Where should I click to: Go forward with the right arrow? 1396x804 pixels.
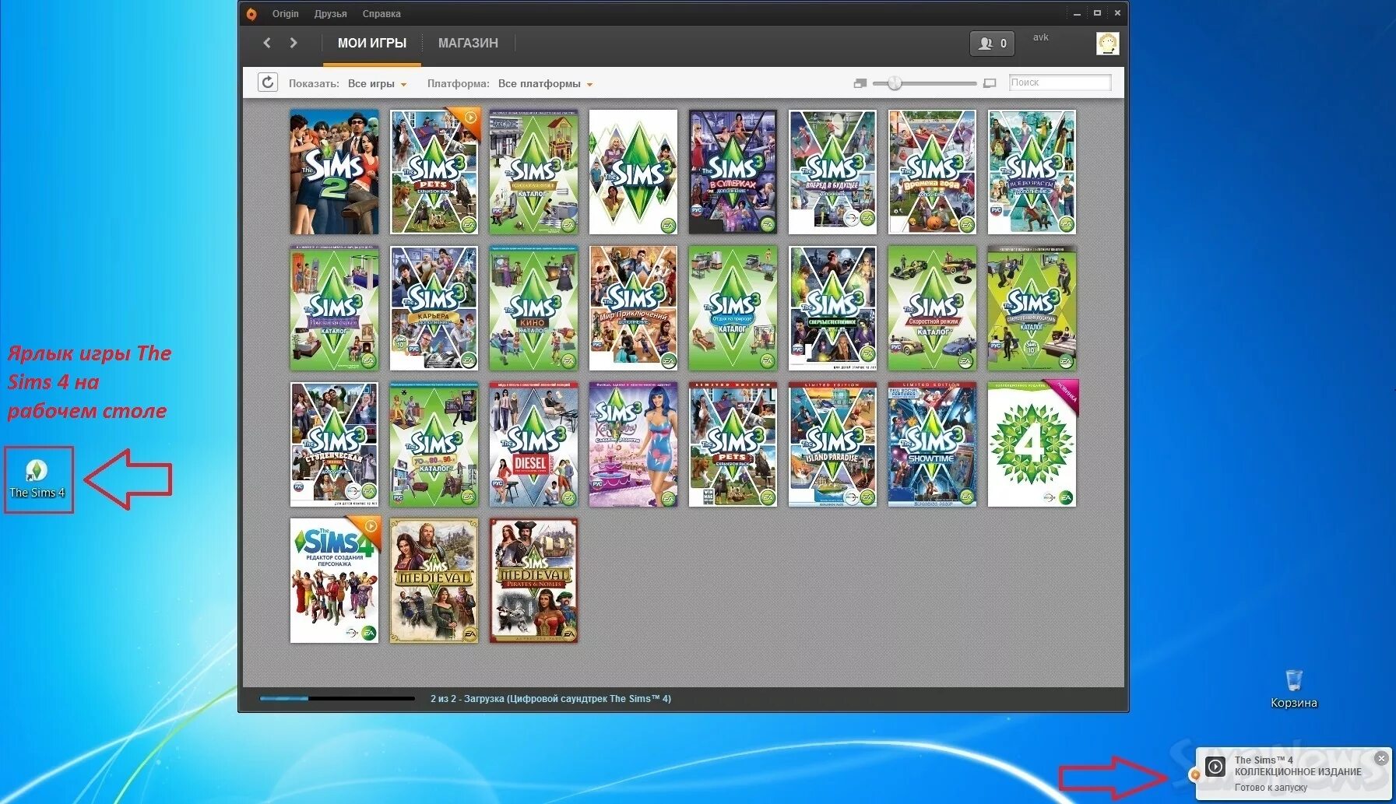pos(294,43)
